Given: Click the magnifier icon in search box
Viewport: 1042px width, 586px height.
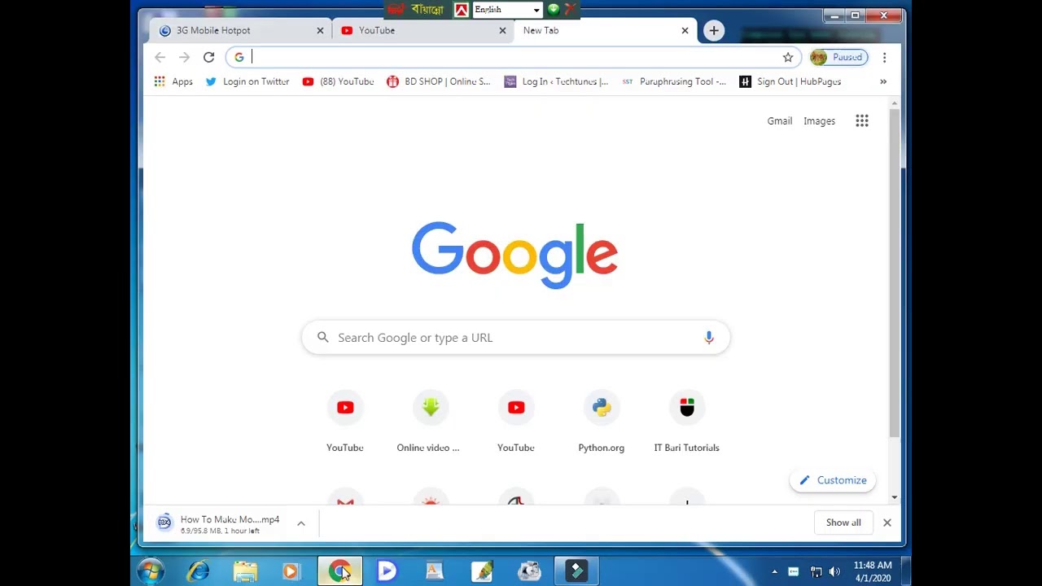Looking at the screenshot, I should pos(323,338).
